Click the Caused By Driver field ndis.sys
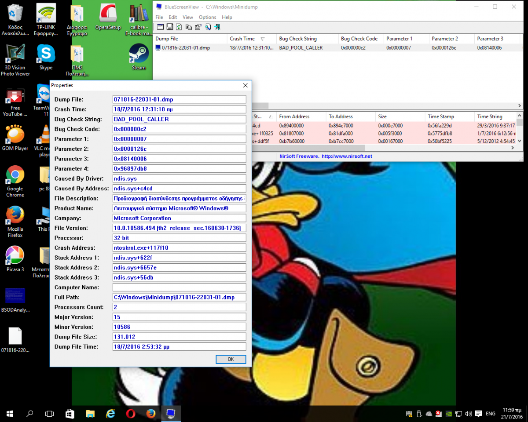528x422 pixels. click(x=179, y=178)
